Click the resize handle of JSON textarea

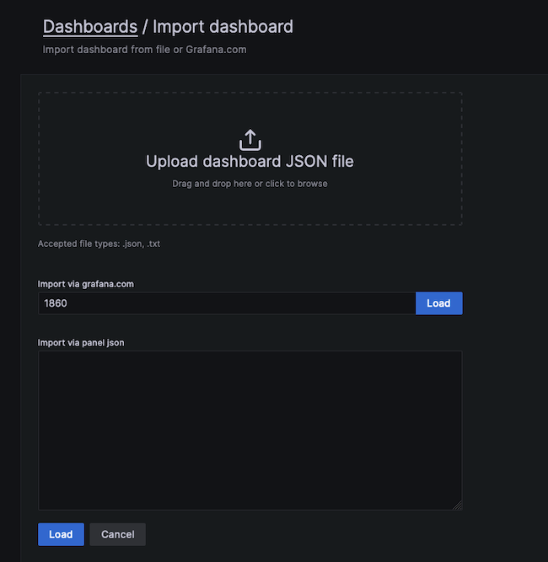click(458, 506)
